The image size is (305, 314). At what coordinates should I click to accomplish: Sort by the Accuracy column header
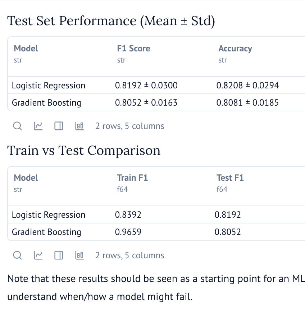(235, 48)
